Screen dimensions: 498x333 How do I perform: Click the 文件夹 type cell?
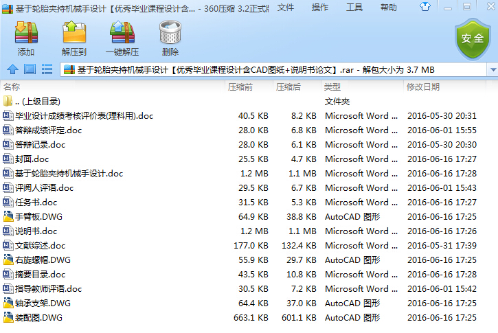337,102
